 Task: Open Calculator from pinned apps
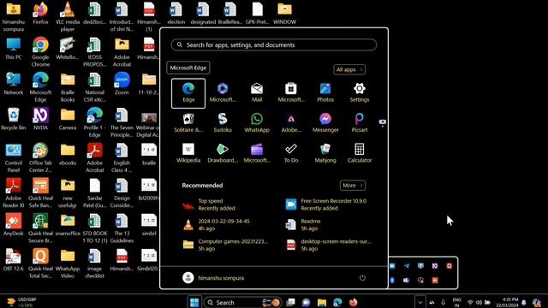pyautogui.click(x=360, y=153)
